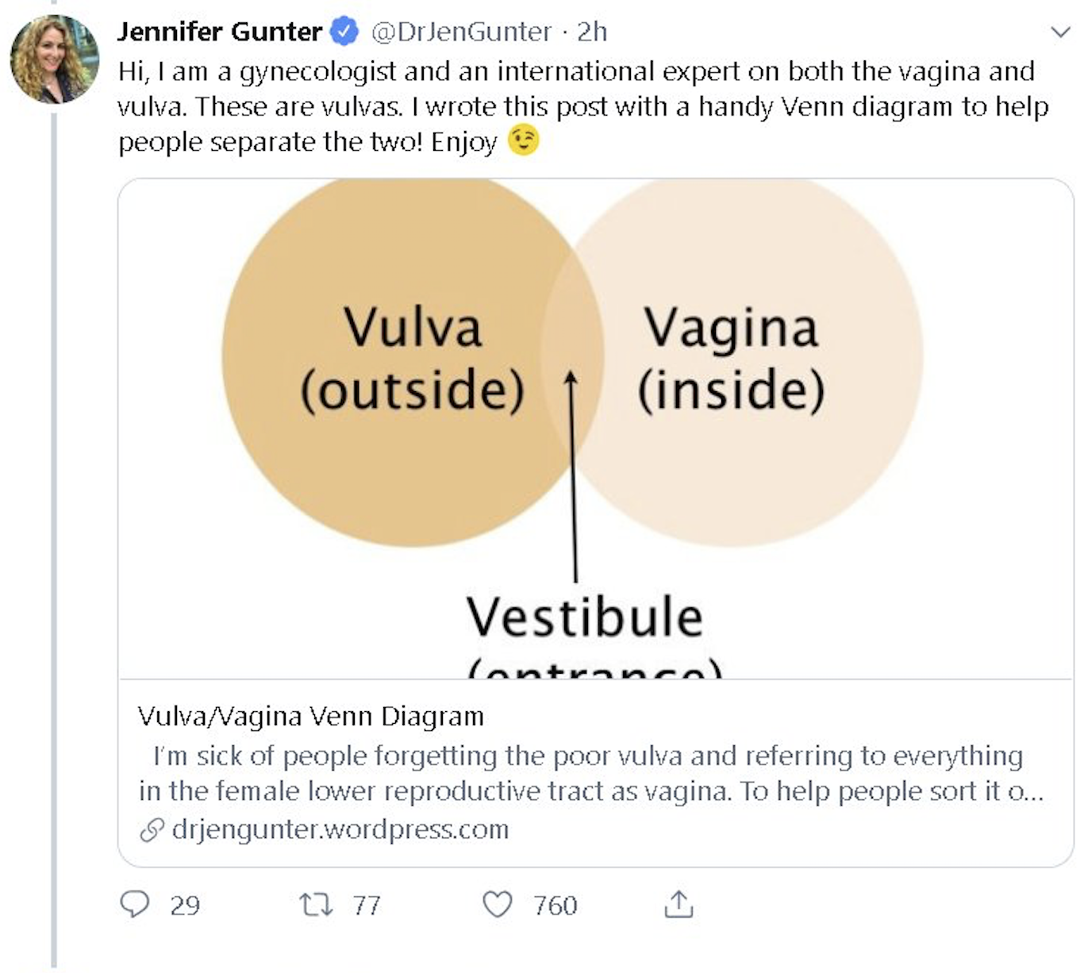This screenshot has width=1084, height=973.
Task: Open the 2h timestamp link
Action: pos(592,32)
